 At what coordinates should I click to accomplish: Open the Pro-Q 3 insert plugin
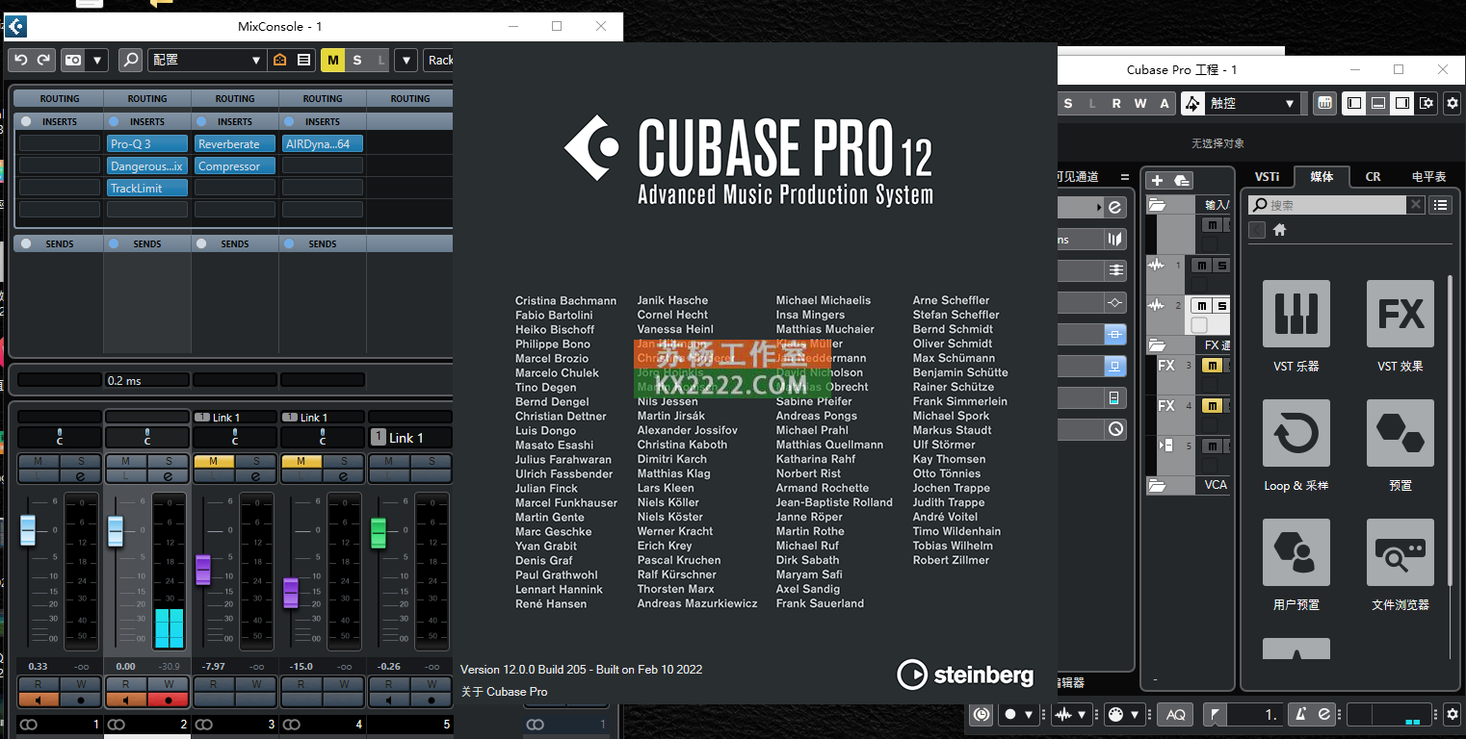(x=147, y=143)
